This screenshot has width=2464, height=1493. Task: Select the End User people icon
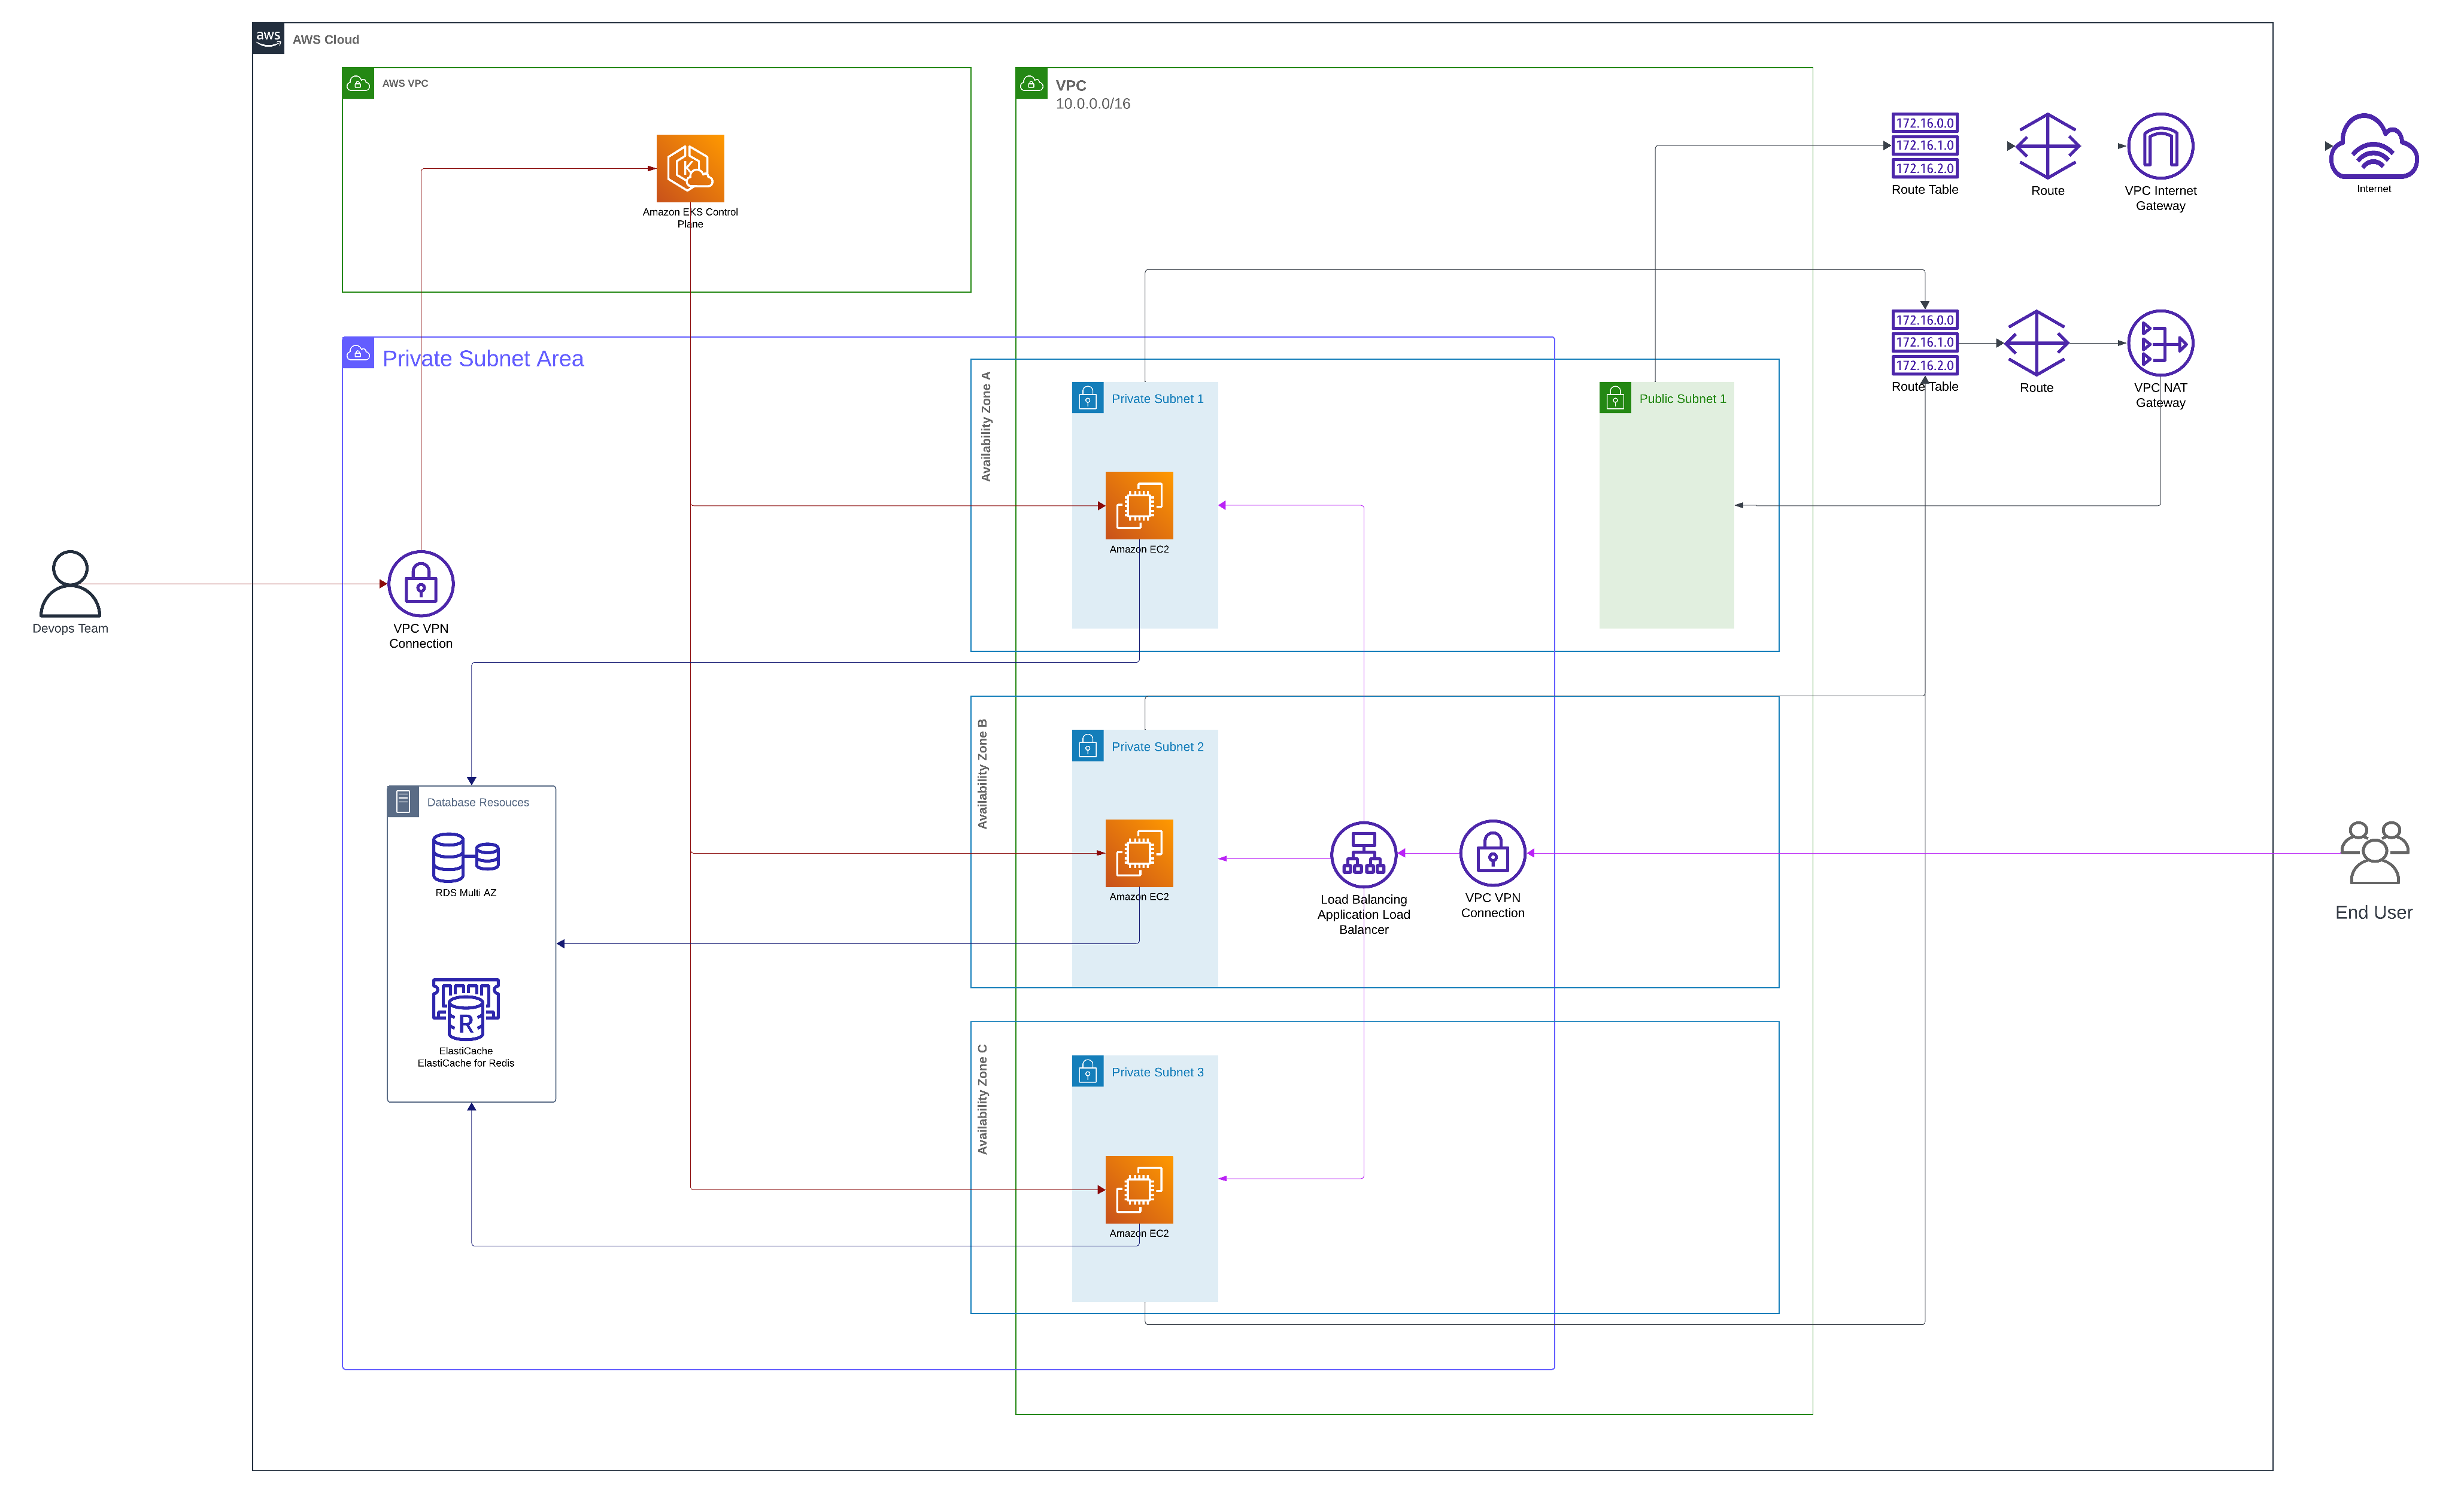[2375, 853]
